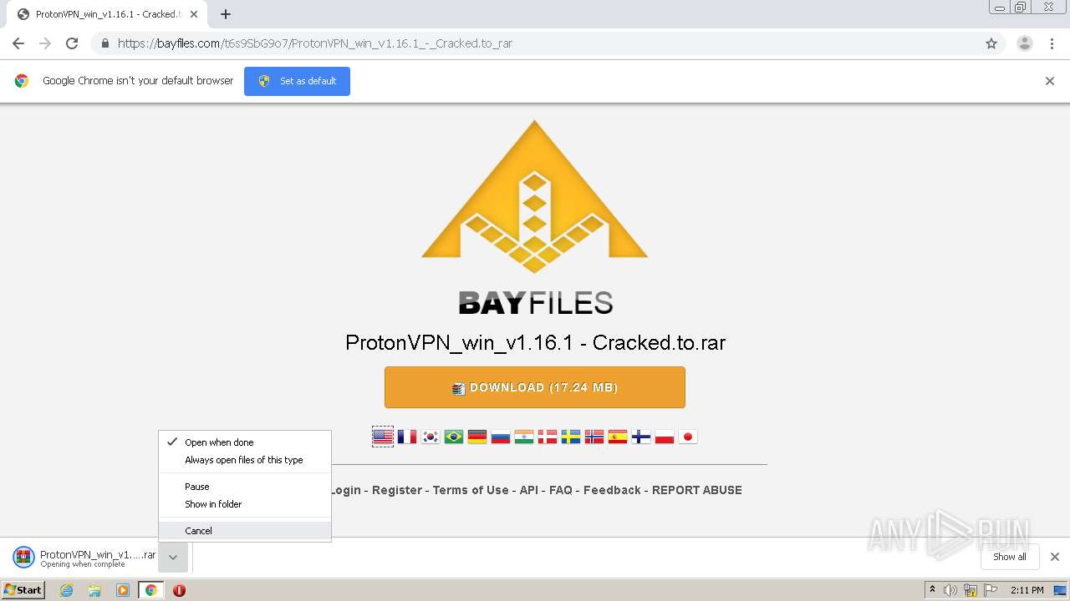This screenshot has width=1070, height=601.
Task: View site security lock info
Action: point(104,43)
